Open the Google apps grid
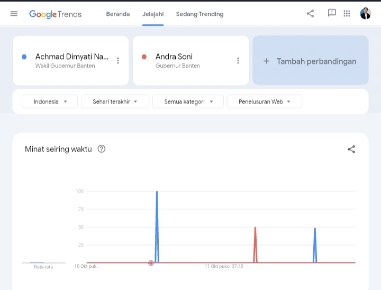 pos(347,14)
